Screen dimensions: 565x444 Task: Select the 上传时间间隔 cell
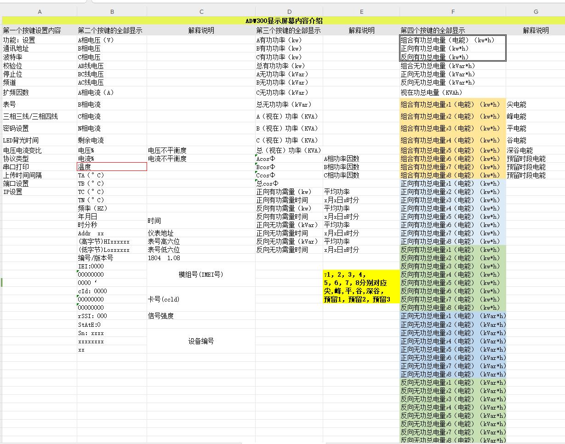[40, 175]
